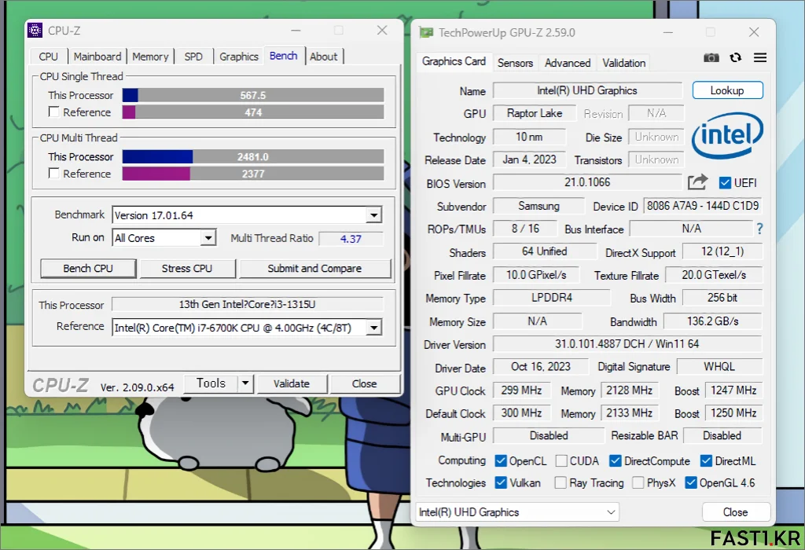Click the GPU-Z refresh icon
This screenshot has width=805, height=550.
[x=736, y=57]
